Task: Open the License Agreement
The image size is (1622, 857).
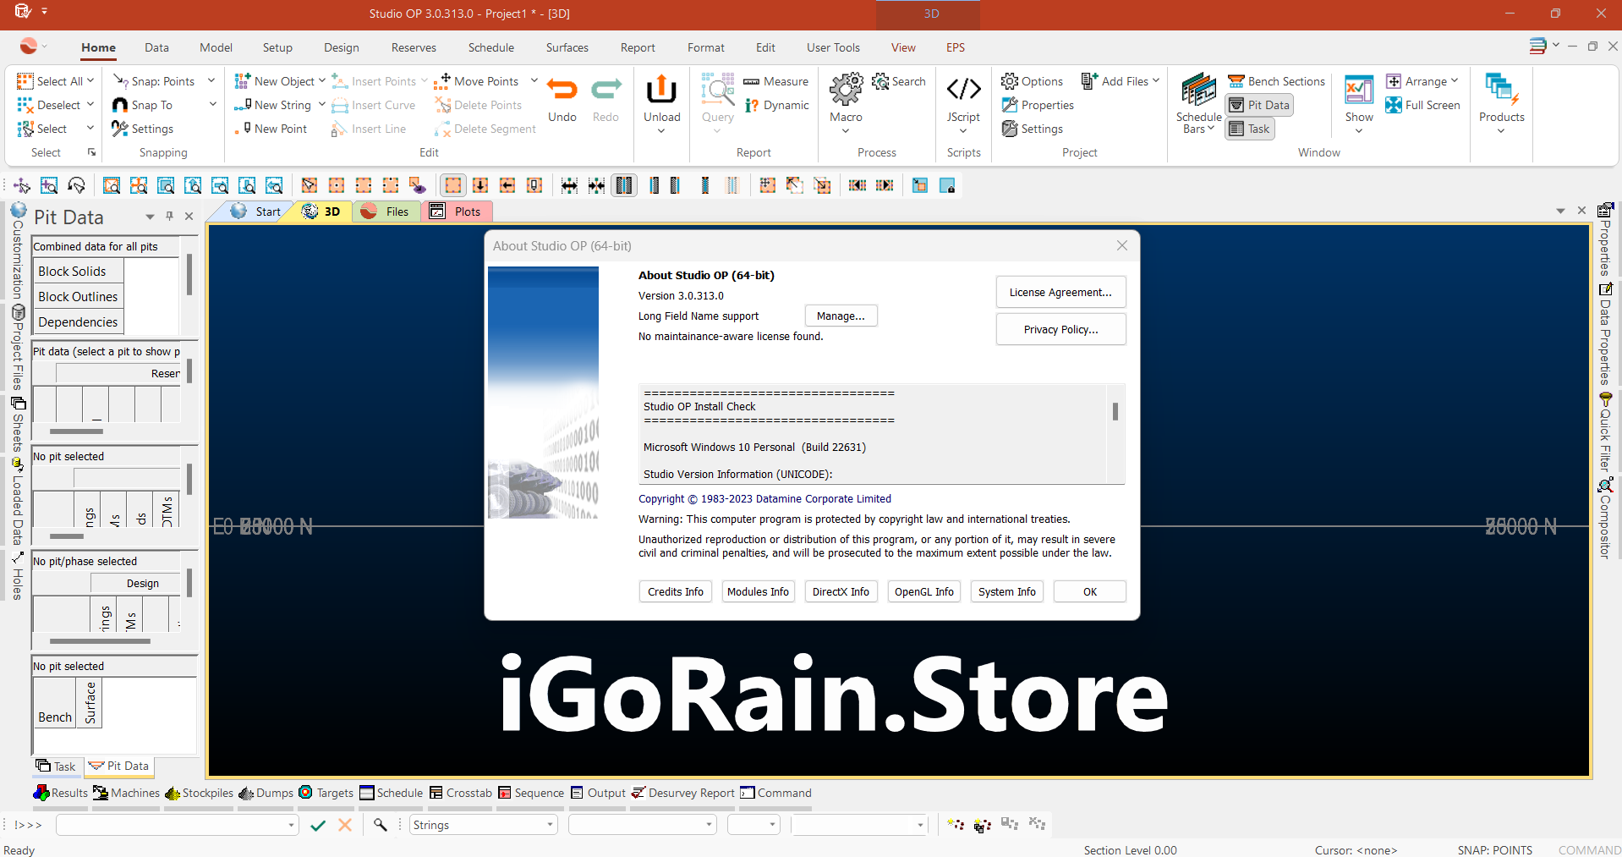Action: pyautogui.click(x=1060, y=291)
